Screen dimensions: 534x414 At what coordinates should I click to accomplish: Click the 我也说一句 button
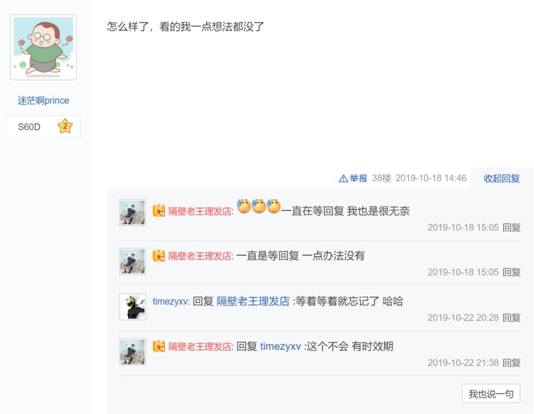[491, 394]
